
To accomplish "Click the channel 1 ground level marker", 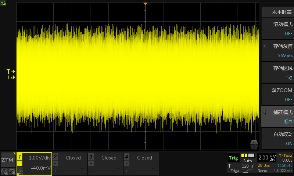I will (x=11, y=78).
